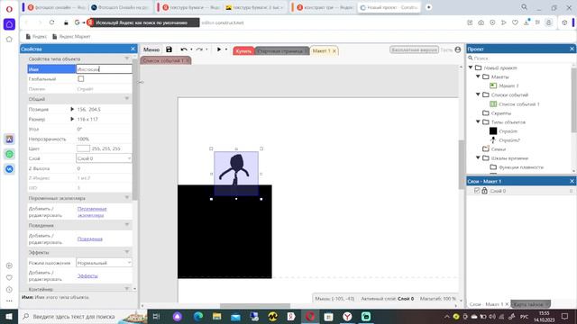The width and height of the screenshot is (577, 324).
Task: Click the search magnifier icon in Проект panel
Action: [x=471, y=58]
